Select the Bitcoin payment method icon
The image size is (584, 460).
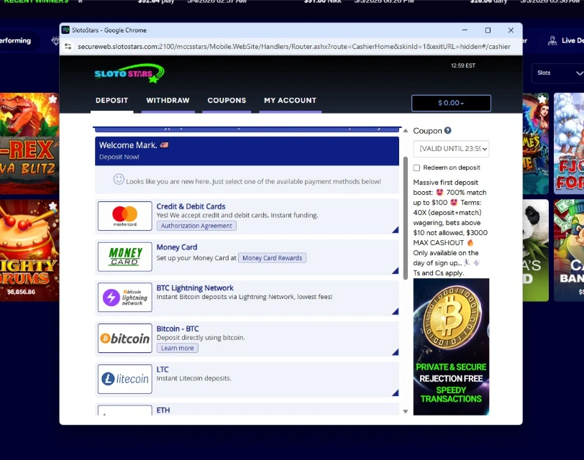tap(124, 338)
